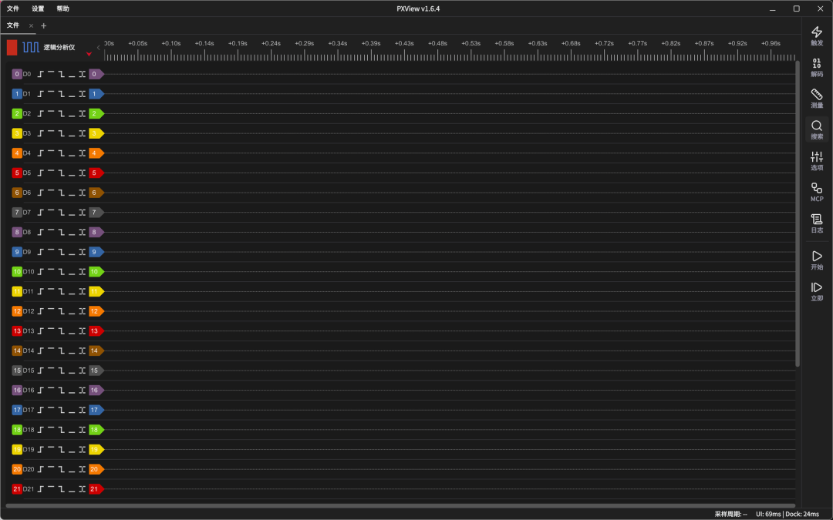Set low-level trigger on channel D3
The height and width of the screenshot is (520, 833).
coord(72,134)
